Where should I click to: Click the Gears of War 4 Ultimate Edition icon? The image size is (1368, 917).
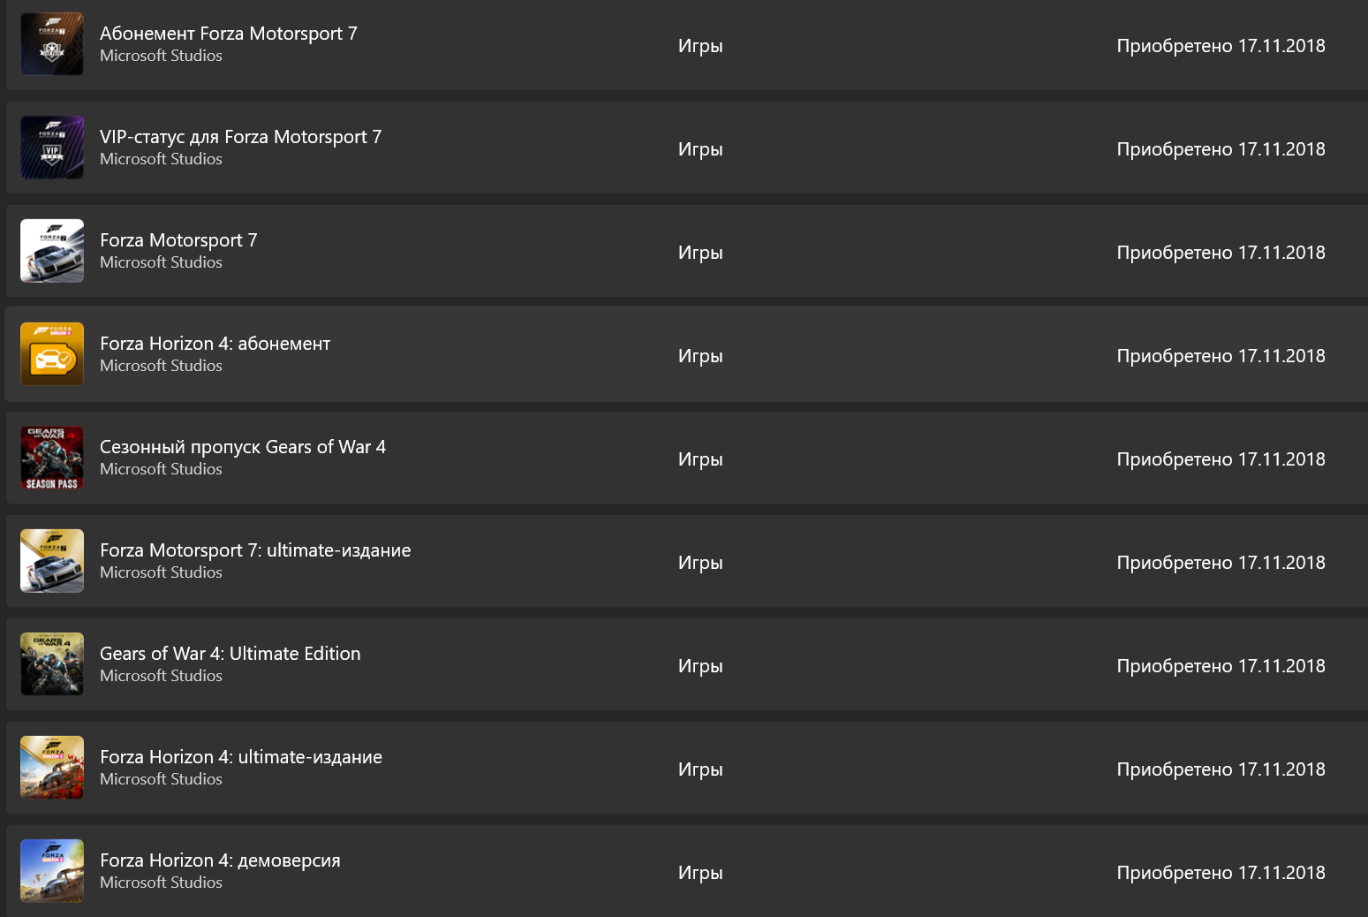coord(52,664)
